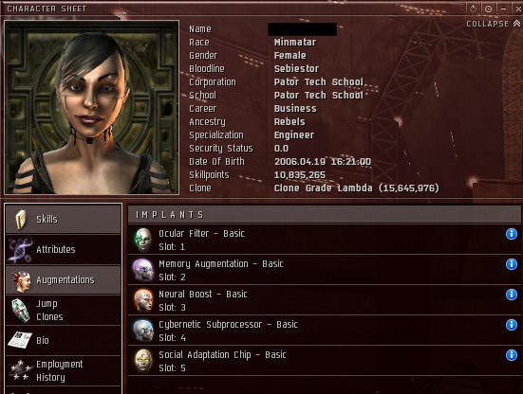Open the Jump Clones section
Image resolution: width=523 pixels, height=394 pixels.
coord(64,310)
